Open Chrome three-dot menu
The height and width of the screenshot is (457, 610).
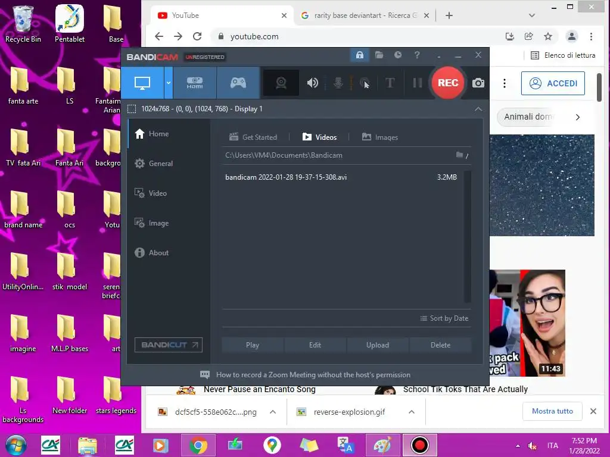591,36
